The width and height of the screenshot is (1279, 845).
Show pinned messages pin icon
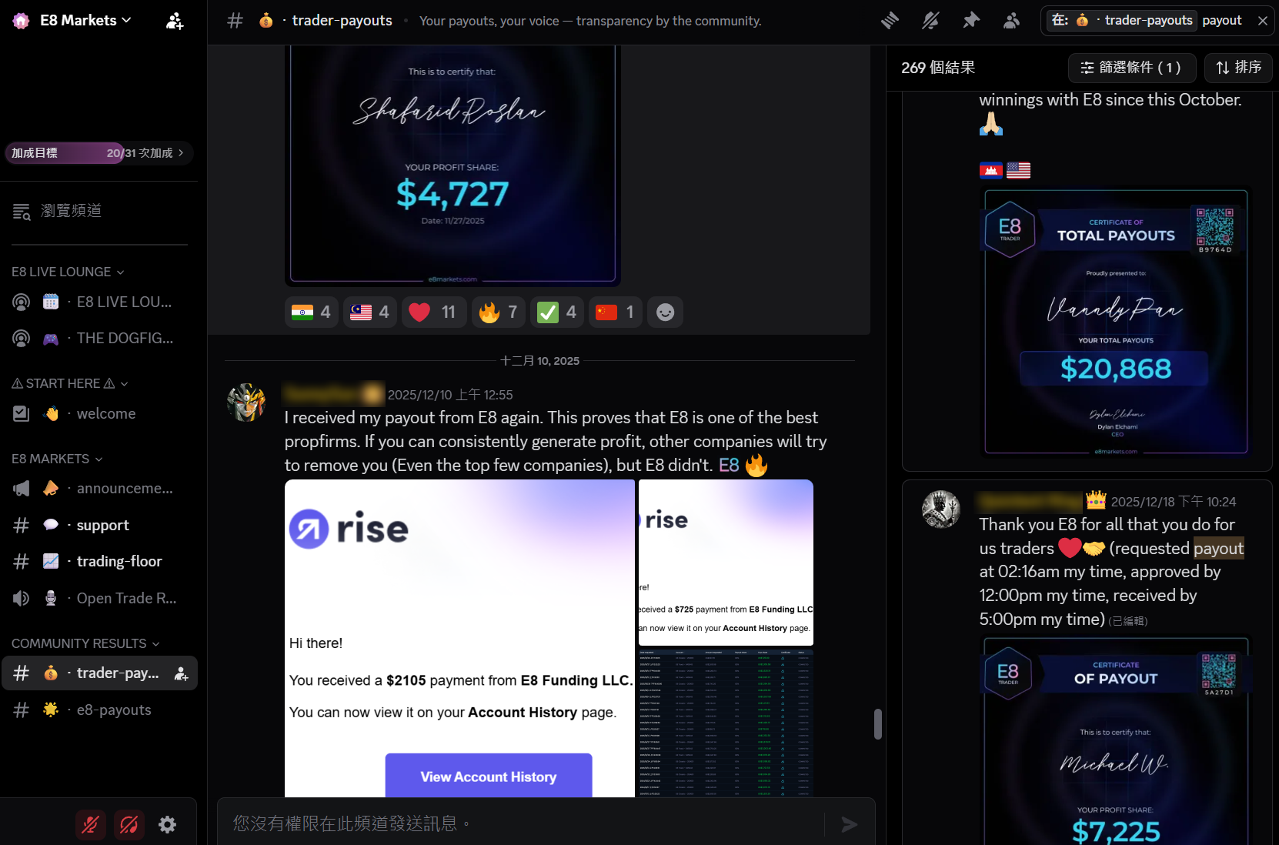971,21
